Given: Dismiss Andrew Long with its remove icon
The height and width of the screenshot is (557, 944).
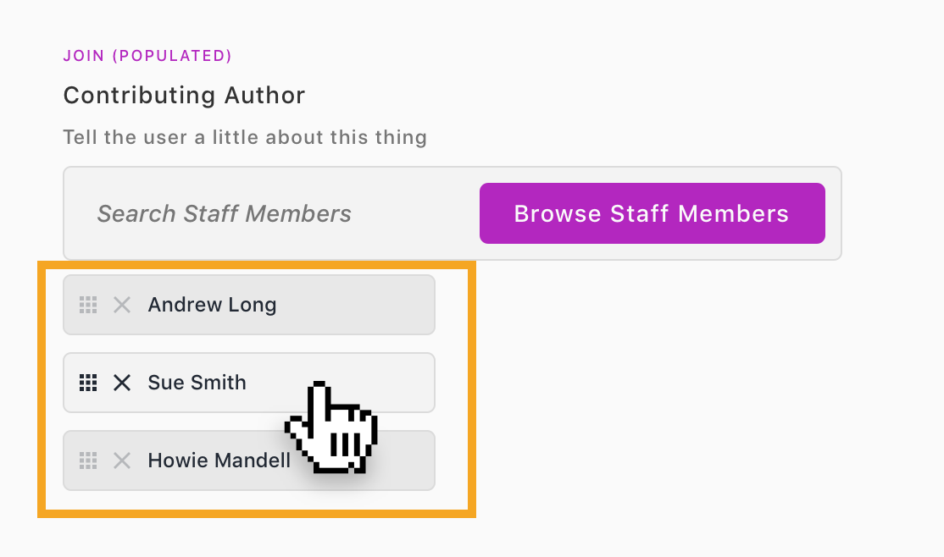Looking at the screenshot, I should click(x=122, y=305).
